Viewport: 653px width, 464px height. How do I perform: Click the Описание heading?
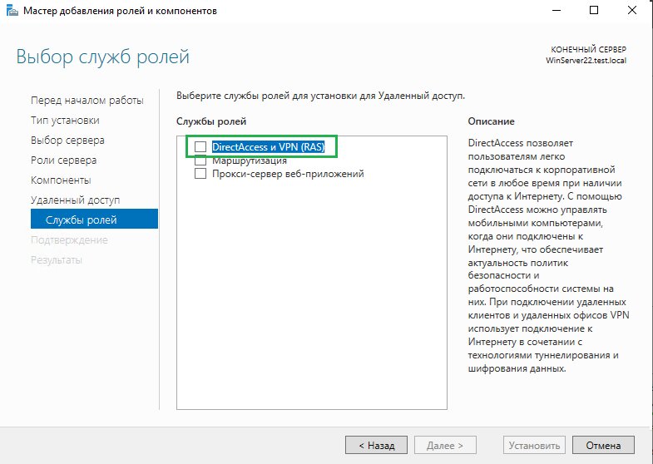[491, 121]
